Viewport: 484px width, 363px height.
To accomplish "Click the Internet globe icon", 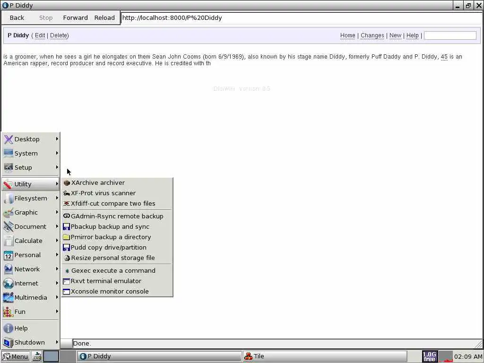I will coord(9,284).
